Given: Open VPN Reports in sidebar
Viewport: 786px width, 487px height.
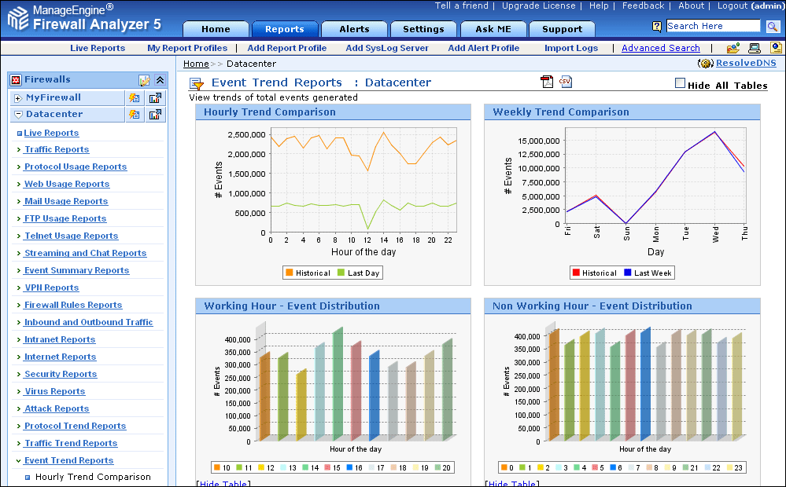Looking at the screenshot, I should (x=51, y=287).
